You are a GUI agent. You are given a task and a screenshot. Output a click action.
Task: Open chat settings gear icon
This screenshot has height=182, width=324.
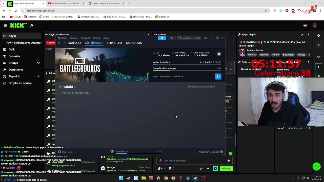tap(208, 169)
